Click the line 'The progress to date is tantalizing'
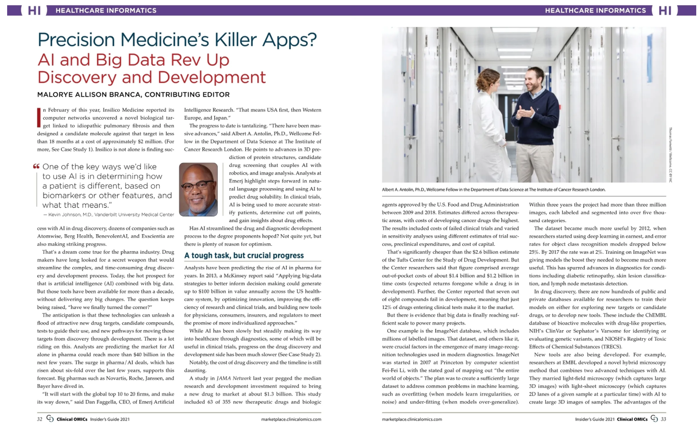The image size is (700, 430). coord(255,126)
